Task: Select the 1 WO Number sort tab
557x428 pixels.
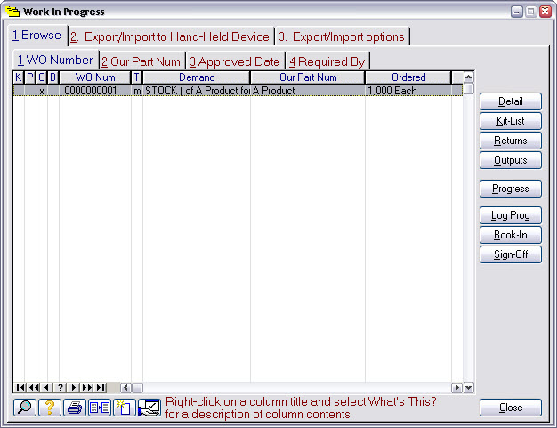Action: (x=55, y=60)
